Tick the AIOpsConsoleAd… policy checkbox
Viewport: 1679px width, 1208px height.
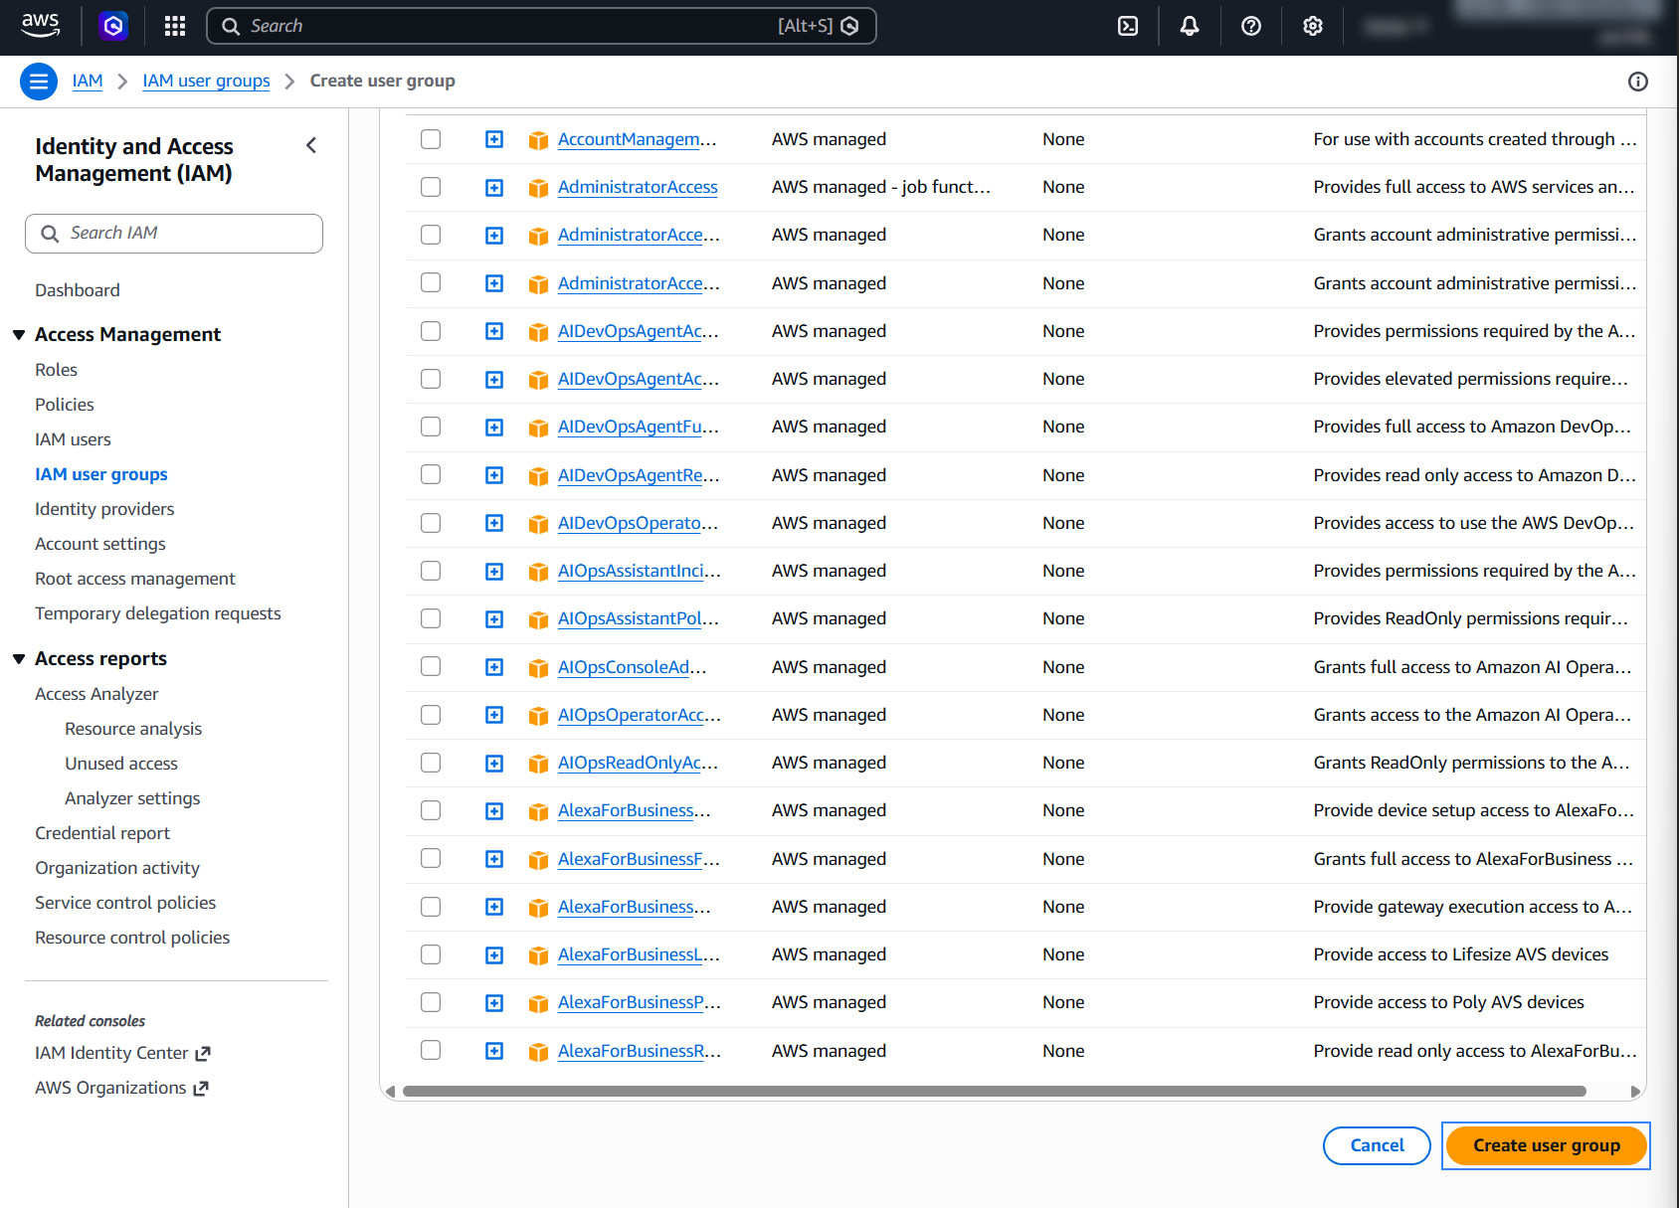[x=431, y=666]
